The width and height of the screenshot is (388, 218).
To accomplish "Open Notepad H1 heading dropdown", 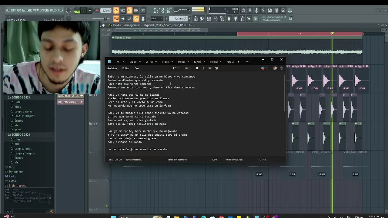I will tap(176, 68).
